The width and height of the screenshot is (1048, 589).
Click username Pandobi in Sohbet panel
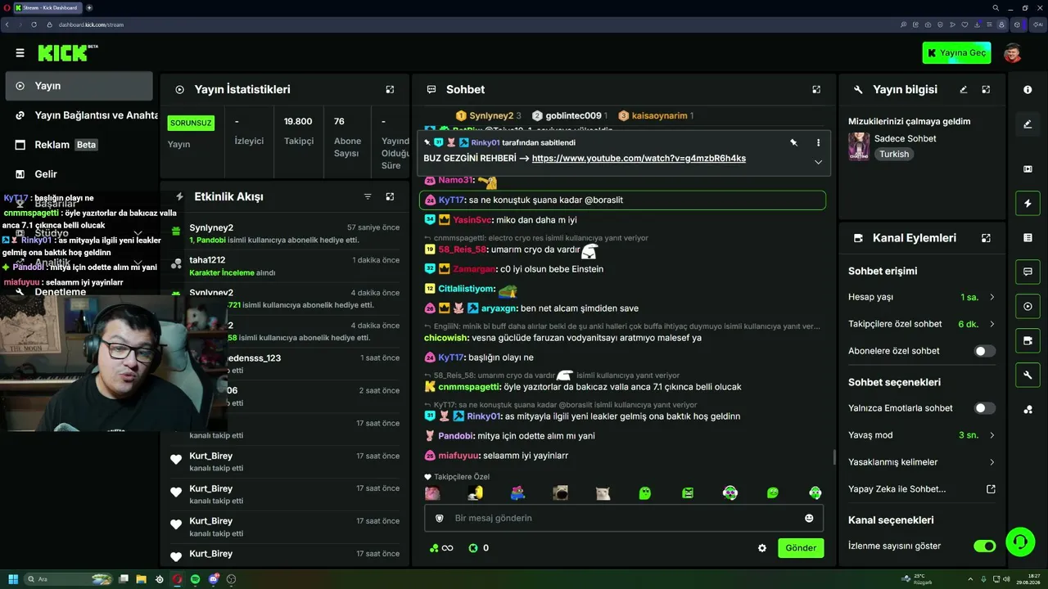pyautogui.click(x=456, y=436)
